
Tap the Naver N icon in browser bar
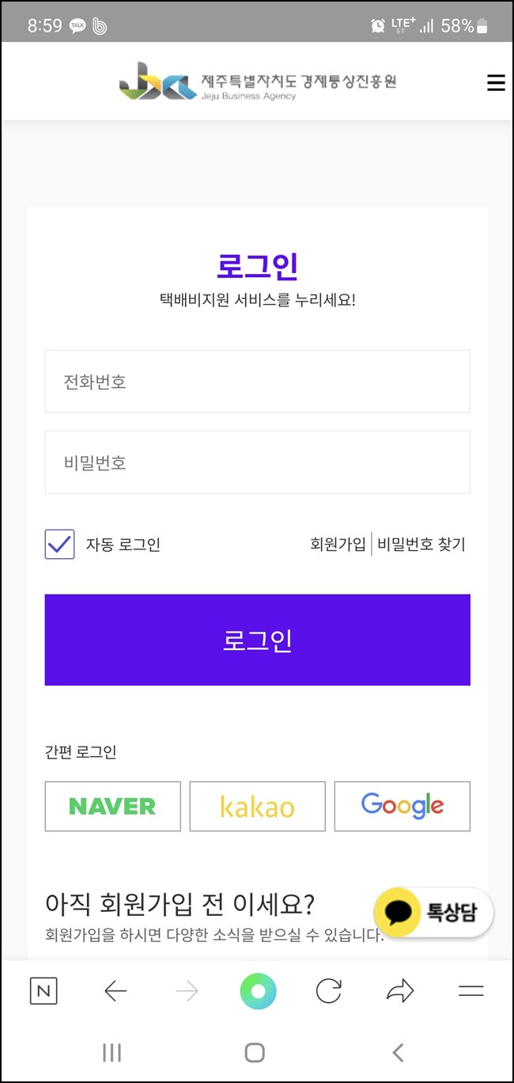[44, 990]
